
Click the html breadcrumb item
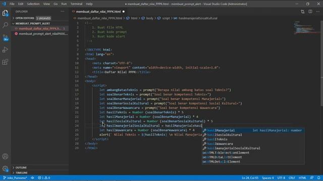[134, 18]
